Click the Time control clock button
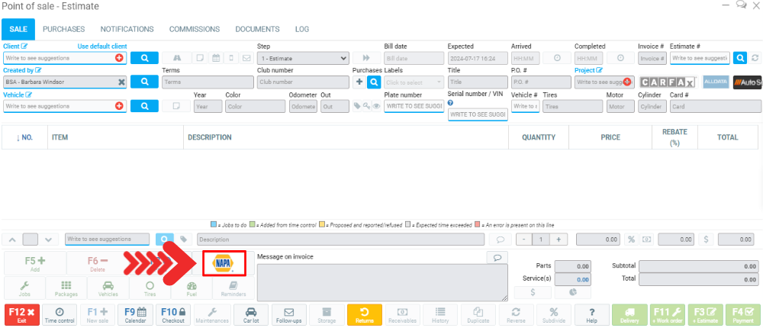The height and width of the screenshot is (328, 763). [x=60, y=315]
